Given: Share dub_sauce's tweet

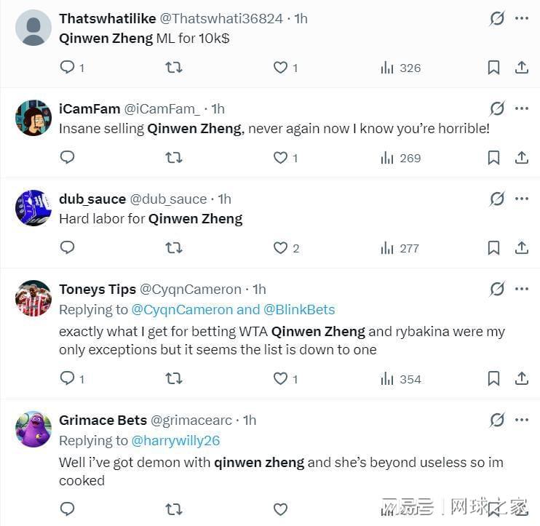Looking at the screenshot, I should [521, 248].
